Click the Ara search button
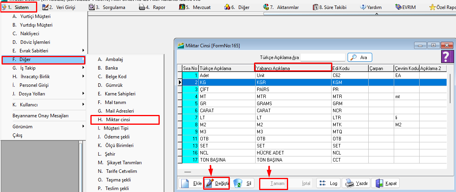 [x=359, y=57]
